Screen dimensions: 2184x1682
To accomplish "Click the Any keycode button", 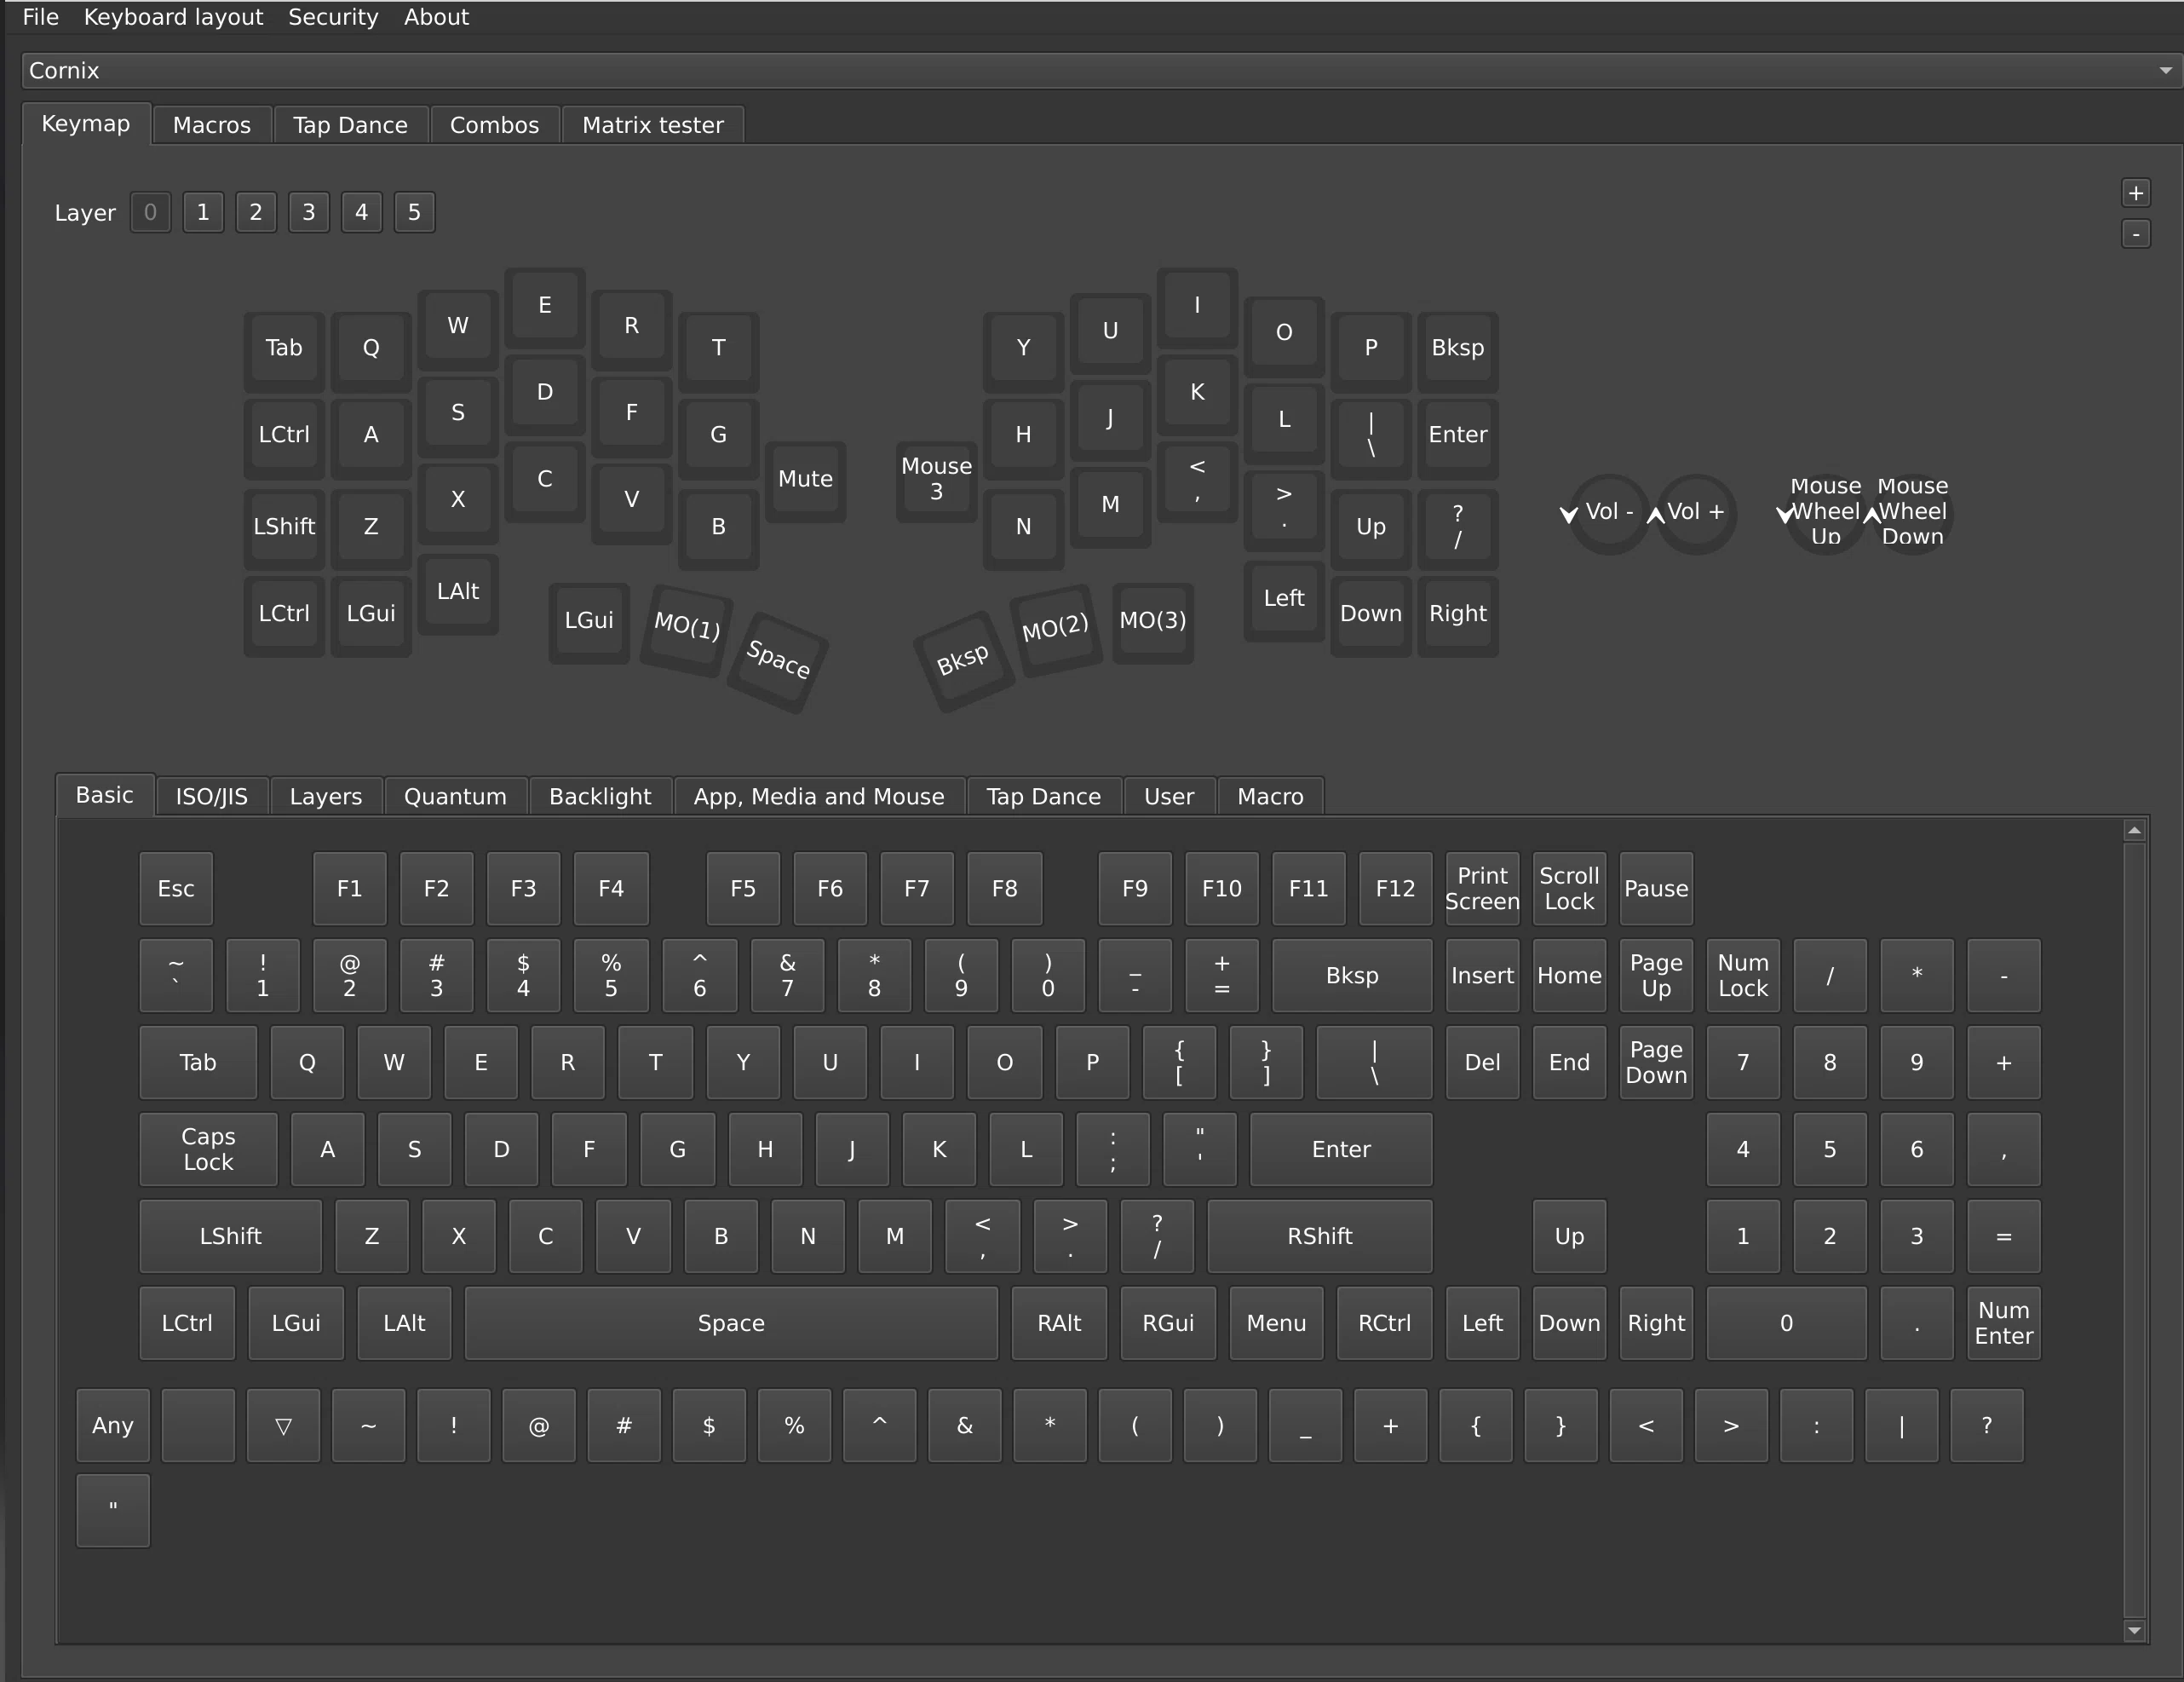I will click(113, 1426).
